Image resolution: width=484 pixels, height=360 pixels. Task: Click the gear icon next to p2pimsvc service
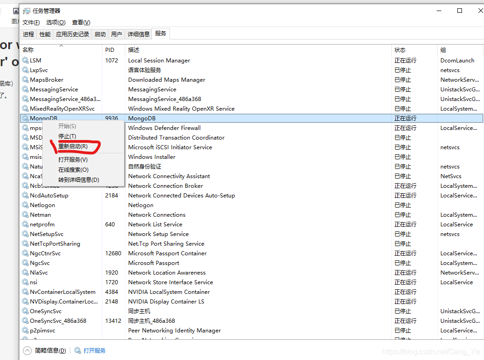pyautogui.click(x=25, y=330)
